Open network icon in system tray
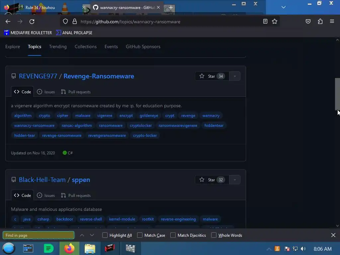The width and height of the screenshot is (340, 255). [x=295, y=249]
